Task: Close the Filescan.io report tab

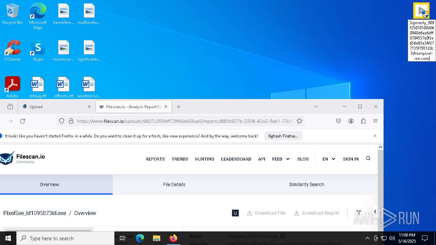Action: point(166,107)
